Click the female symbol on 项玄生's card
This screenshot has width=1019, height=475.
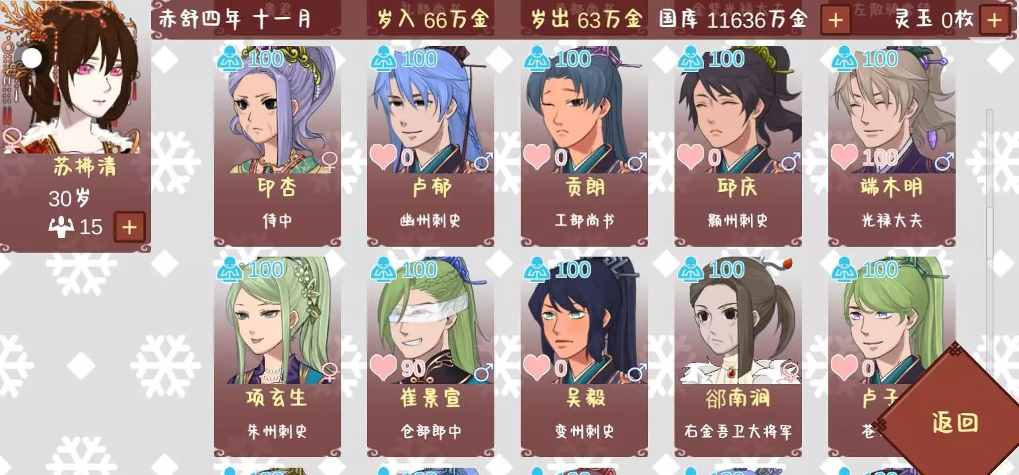point(329,371)
